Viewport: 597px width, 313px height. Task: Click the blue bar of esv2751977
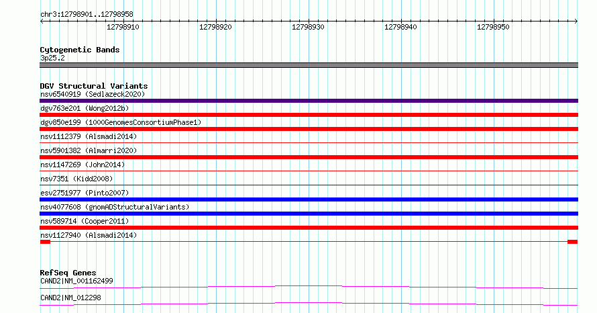click(309, 199)
